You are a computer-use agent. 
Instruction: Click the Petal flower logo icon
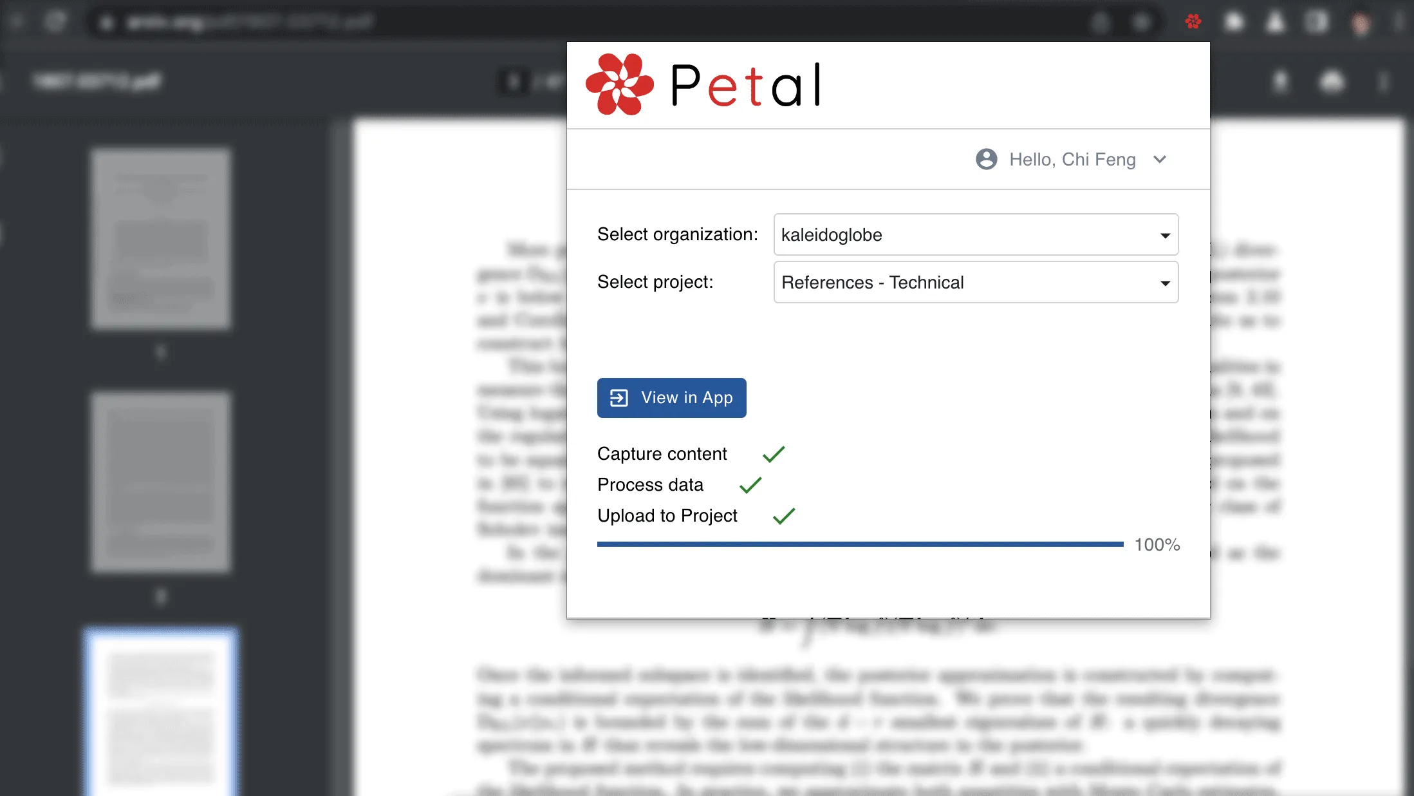620,84
